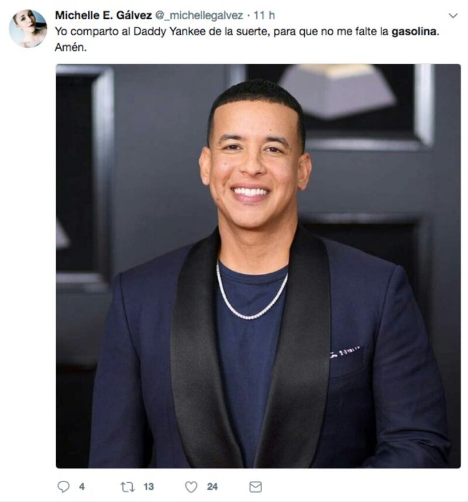
Task: Expand the tweet options chevron
Action: click(x=453, y=16)
